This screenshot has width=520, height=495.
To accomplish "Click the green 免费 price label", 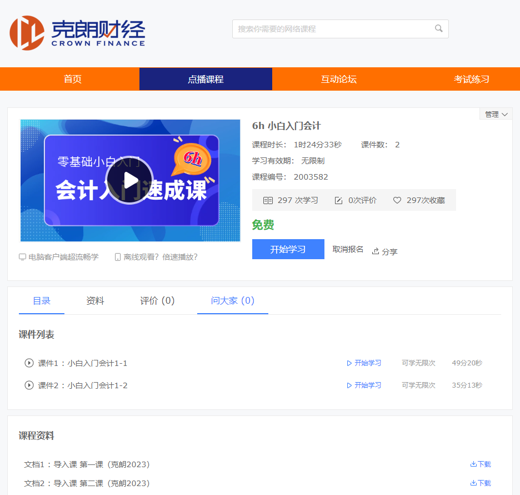I will tap(263, 225).
